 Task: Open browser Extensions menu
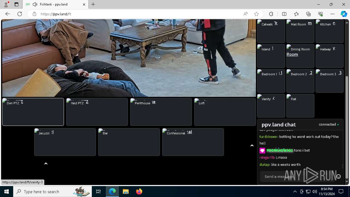tap(271, 14)
